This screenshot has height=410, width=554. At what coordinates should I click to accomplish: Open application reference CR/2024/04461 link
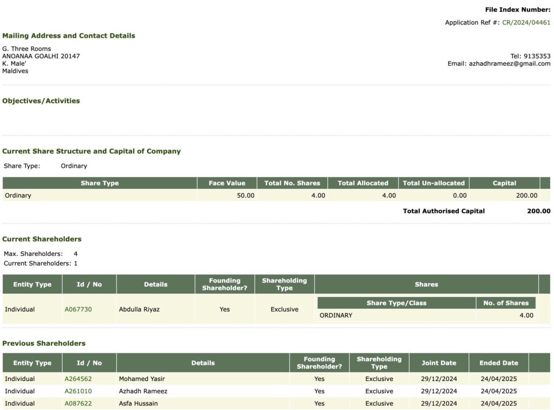(x=526, y=23)
